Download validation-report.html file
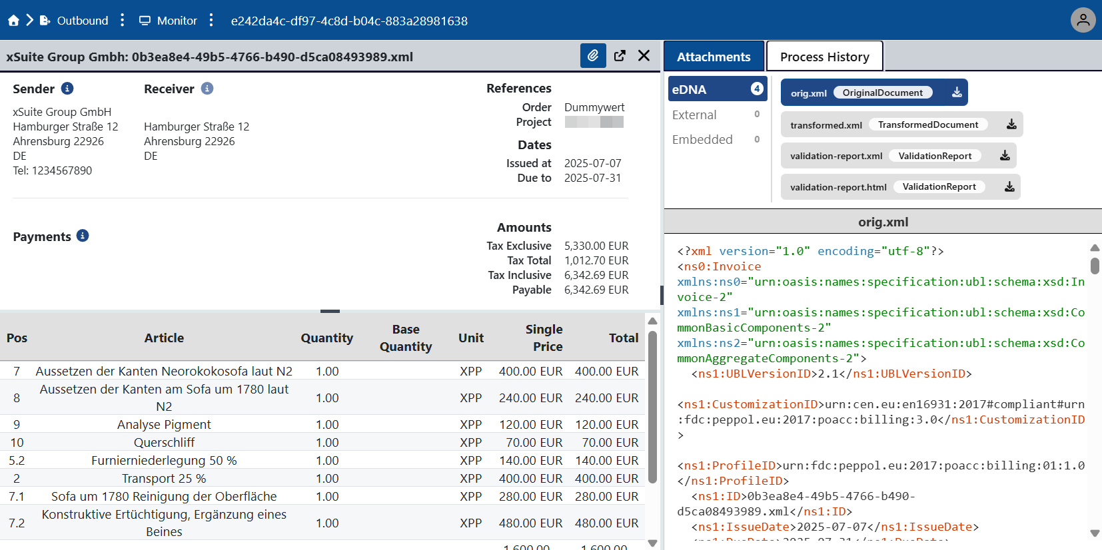Viewport: 1102px width, 550px height. [x=1009, y=187]
